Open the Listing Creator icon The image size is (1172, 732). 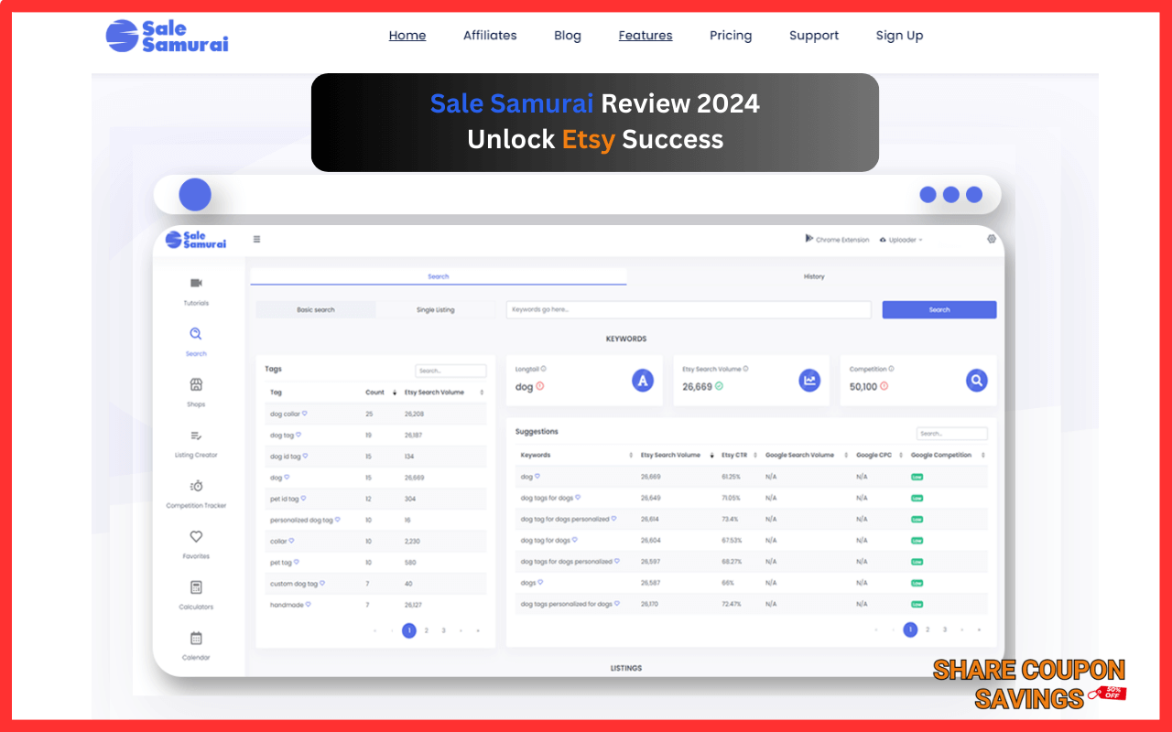click(196, 436)
